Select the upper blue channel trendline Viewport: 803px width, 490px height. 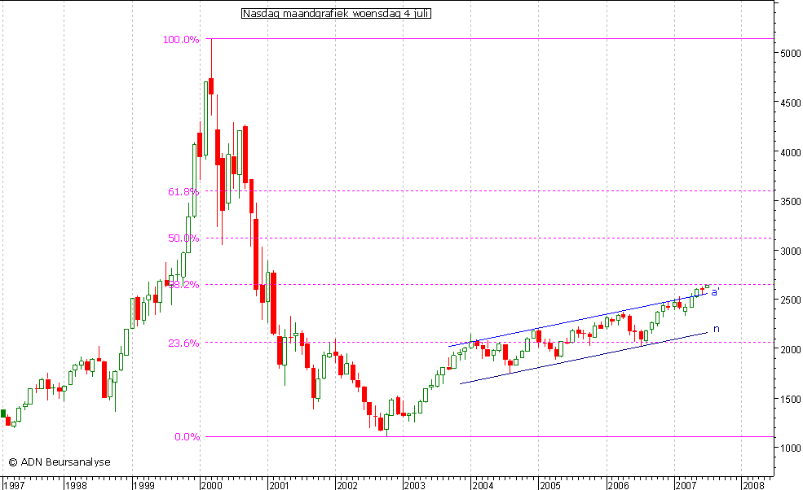pos(578,320)
